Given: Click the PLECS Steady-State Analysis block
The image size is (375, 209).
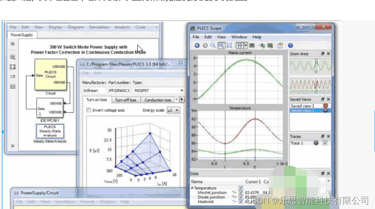Looking at the screenshot, I should [50, 131].
